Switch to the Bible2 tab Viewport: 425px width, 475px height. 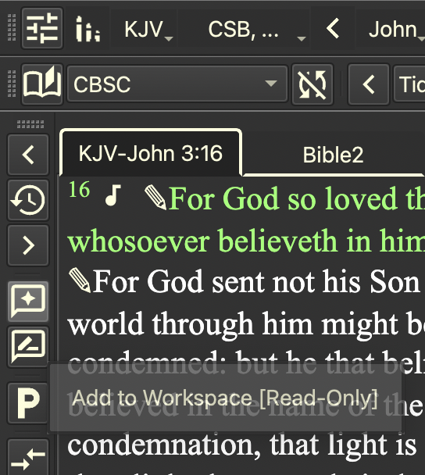coord(333,155)
